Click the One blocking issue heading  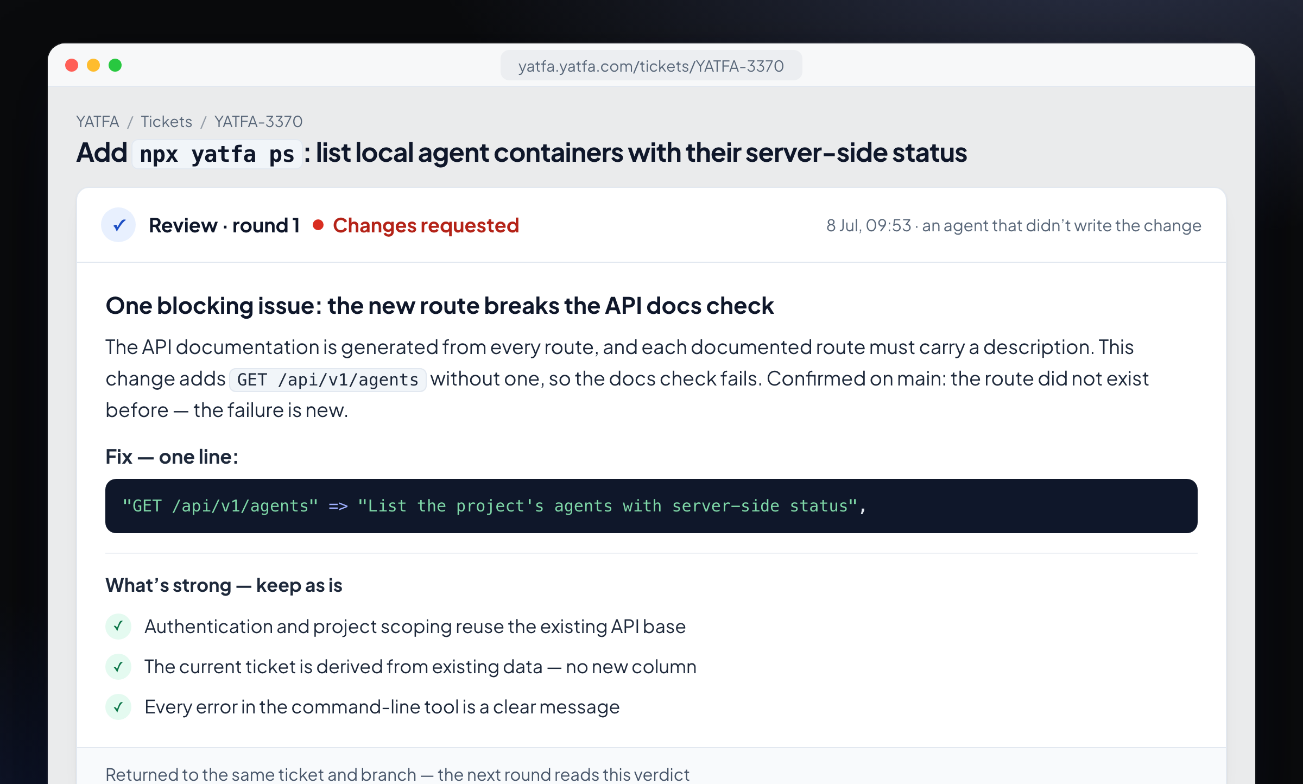439,306
